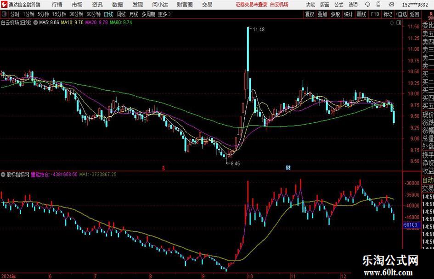Click the 叠加 overlay button
The width and height of the screenshot is (434, 279).
[322, 14]
